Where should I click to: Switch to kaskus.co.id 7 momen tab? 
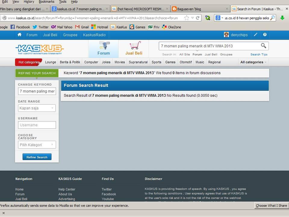tap(81, 9)
